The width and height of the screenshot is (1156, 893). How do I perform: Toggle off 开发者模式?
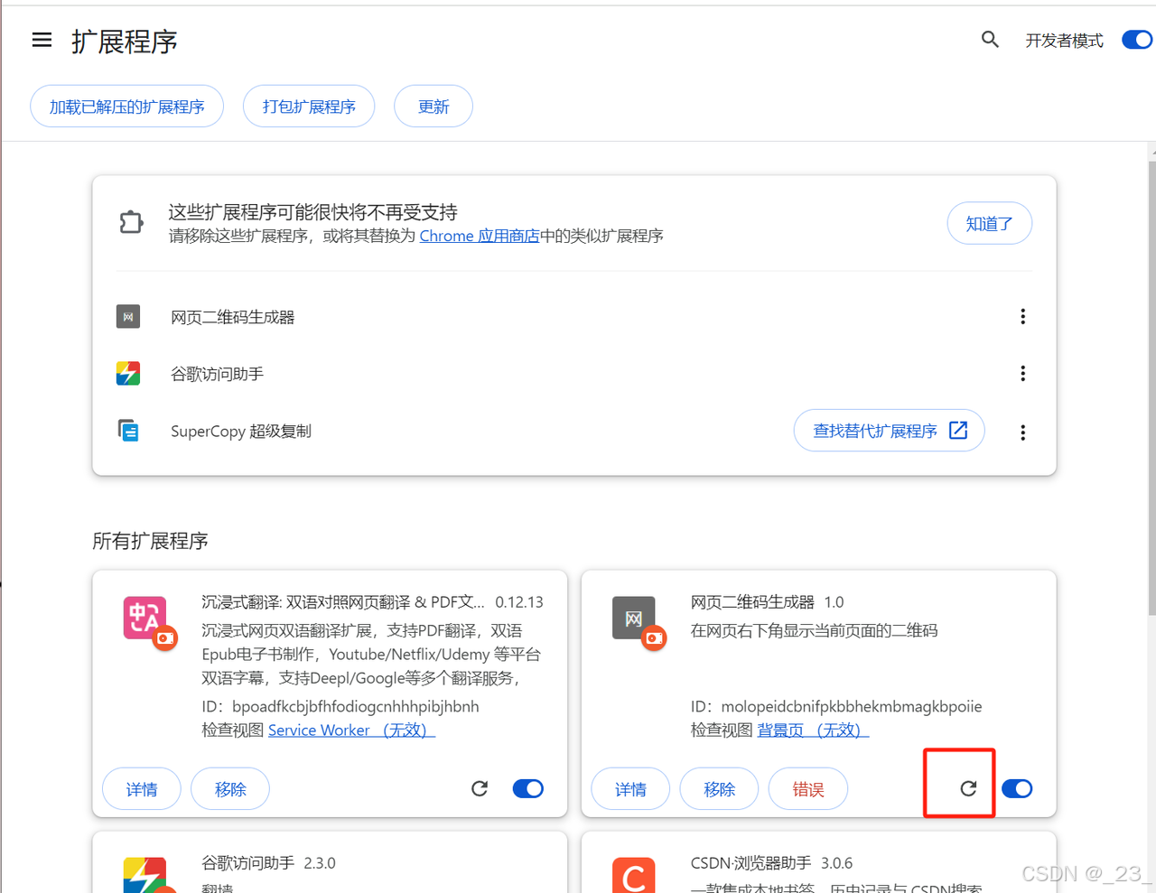1135,40
